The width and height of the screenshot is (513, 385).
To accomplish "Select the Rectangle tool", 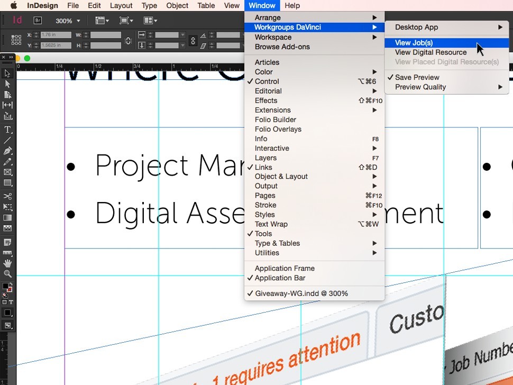I will 7,183.
